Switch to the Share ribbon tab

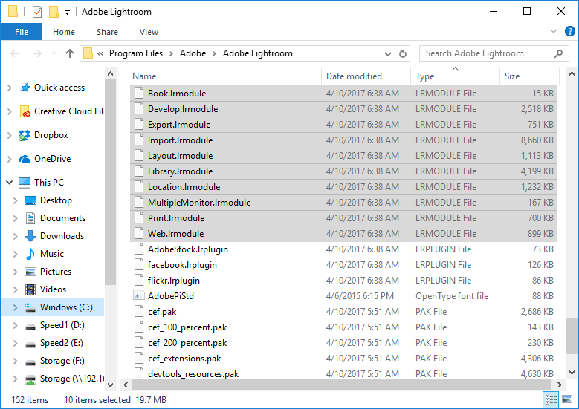[x=107, y=32]
